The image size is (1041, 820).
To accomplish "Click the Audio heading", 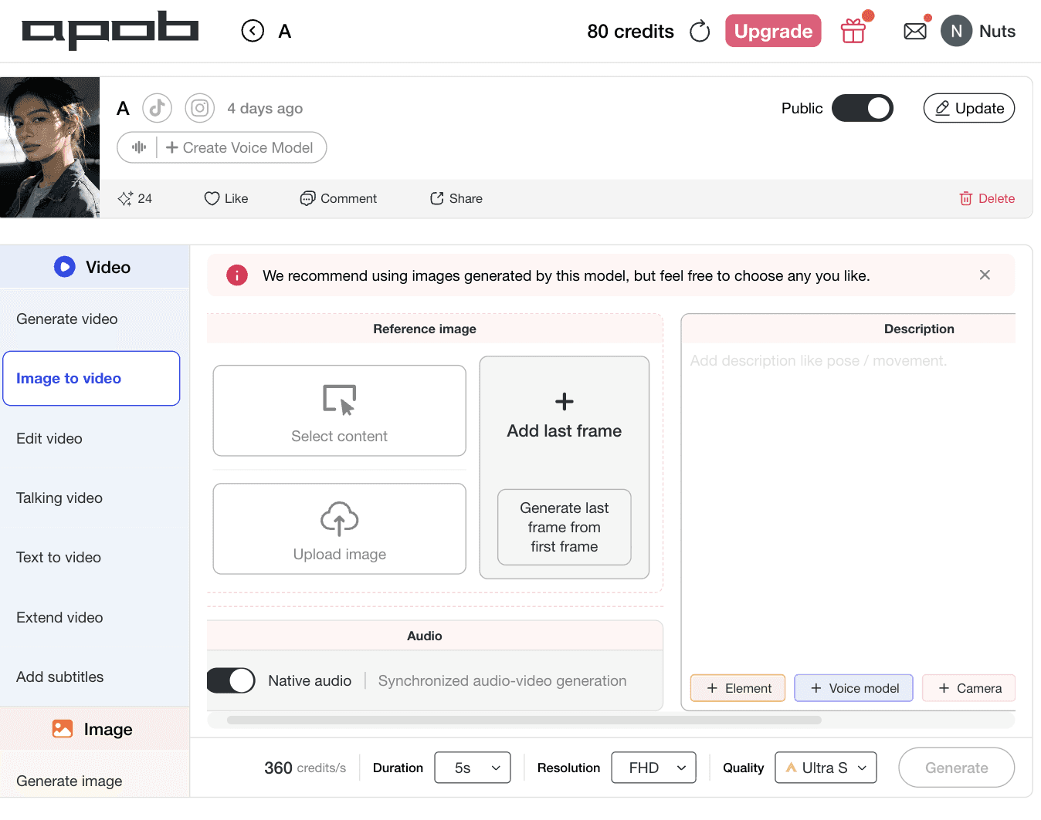I will point(425,636).
